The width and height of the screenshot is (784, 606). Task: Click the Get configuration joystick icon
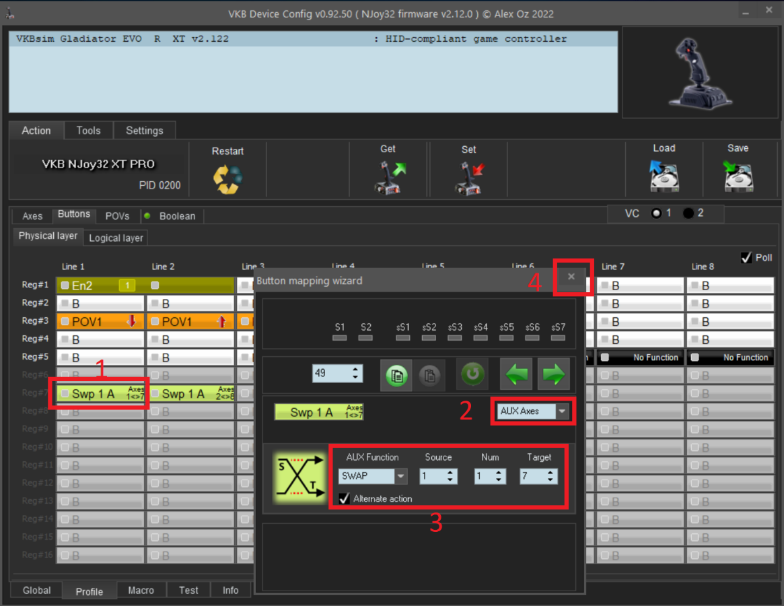click(389, 177)
